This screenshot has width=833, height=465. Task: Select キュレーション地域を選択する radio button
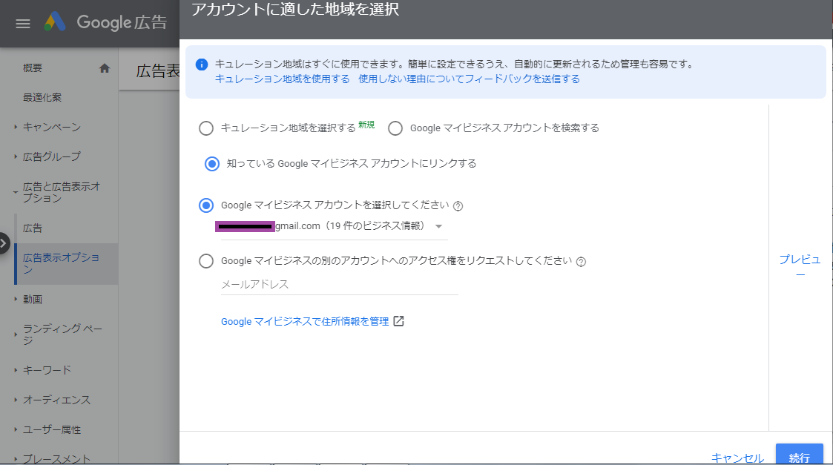[x=206, y=128]
